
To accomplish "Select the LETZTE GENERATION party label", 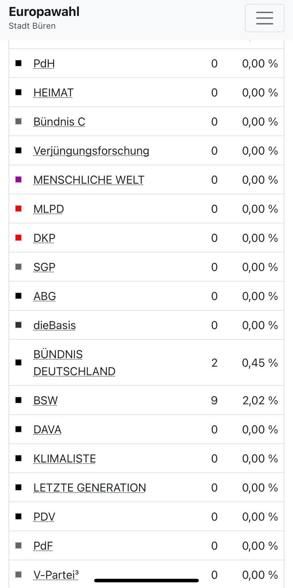I will click(90, 488).
